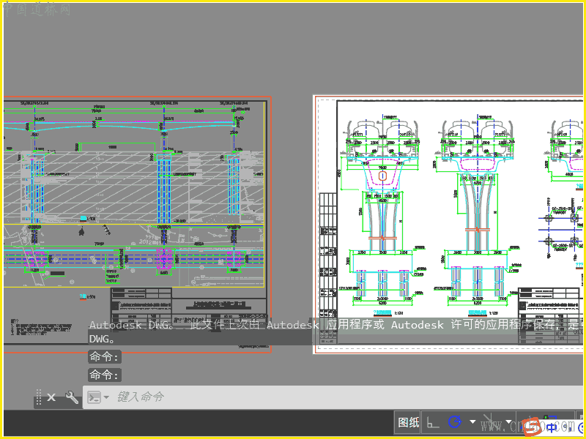This screenshot has width=586, height=439.
Task: Switch 中 Chinese input mode indicator
Action: [552, 427]
